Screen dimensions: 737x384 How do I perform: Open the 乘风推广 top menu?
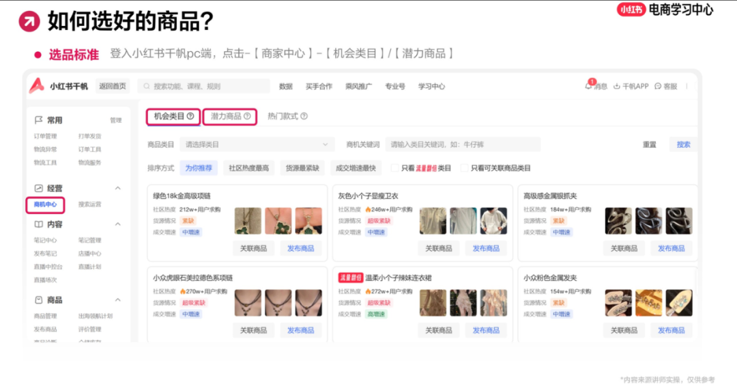pos(359,87)
